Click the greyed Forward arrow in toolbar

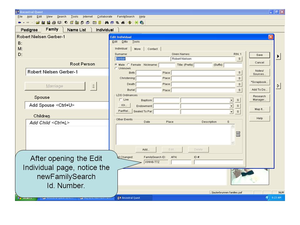pyautogui.click(x=28, y=22)
